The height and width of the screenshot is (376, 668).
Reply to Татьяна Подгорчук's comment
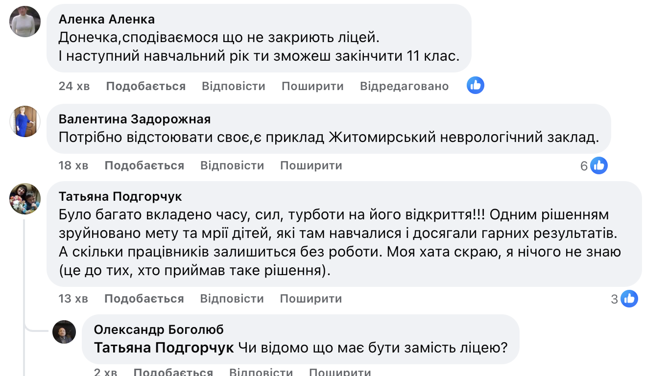[x=232, y=299]
